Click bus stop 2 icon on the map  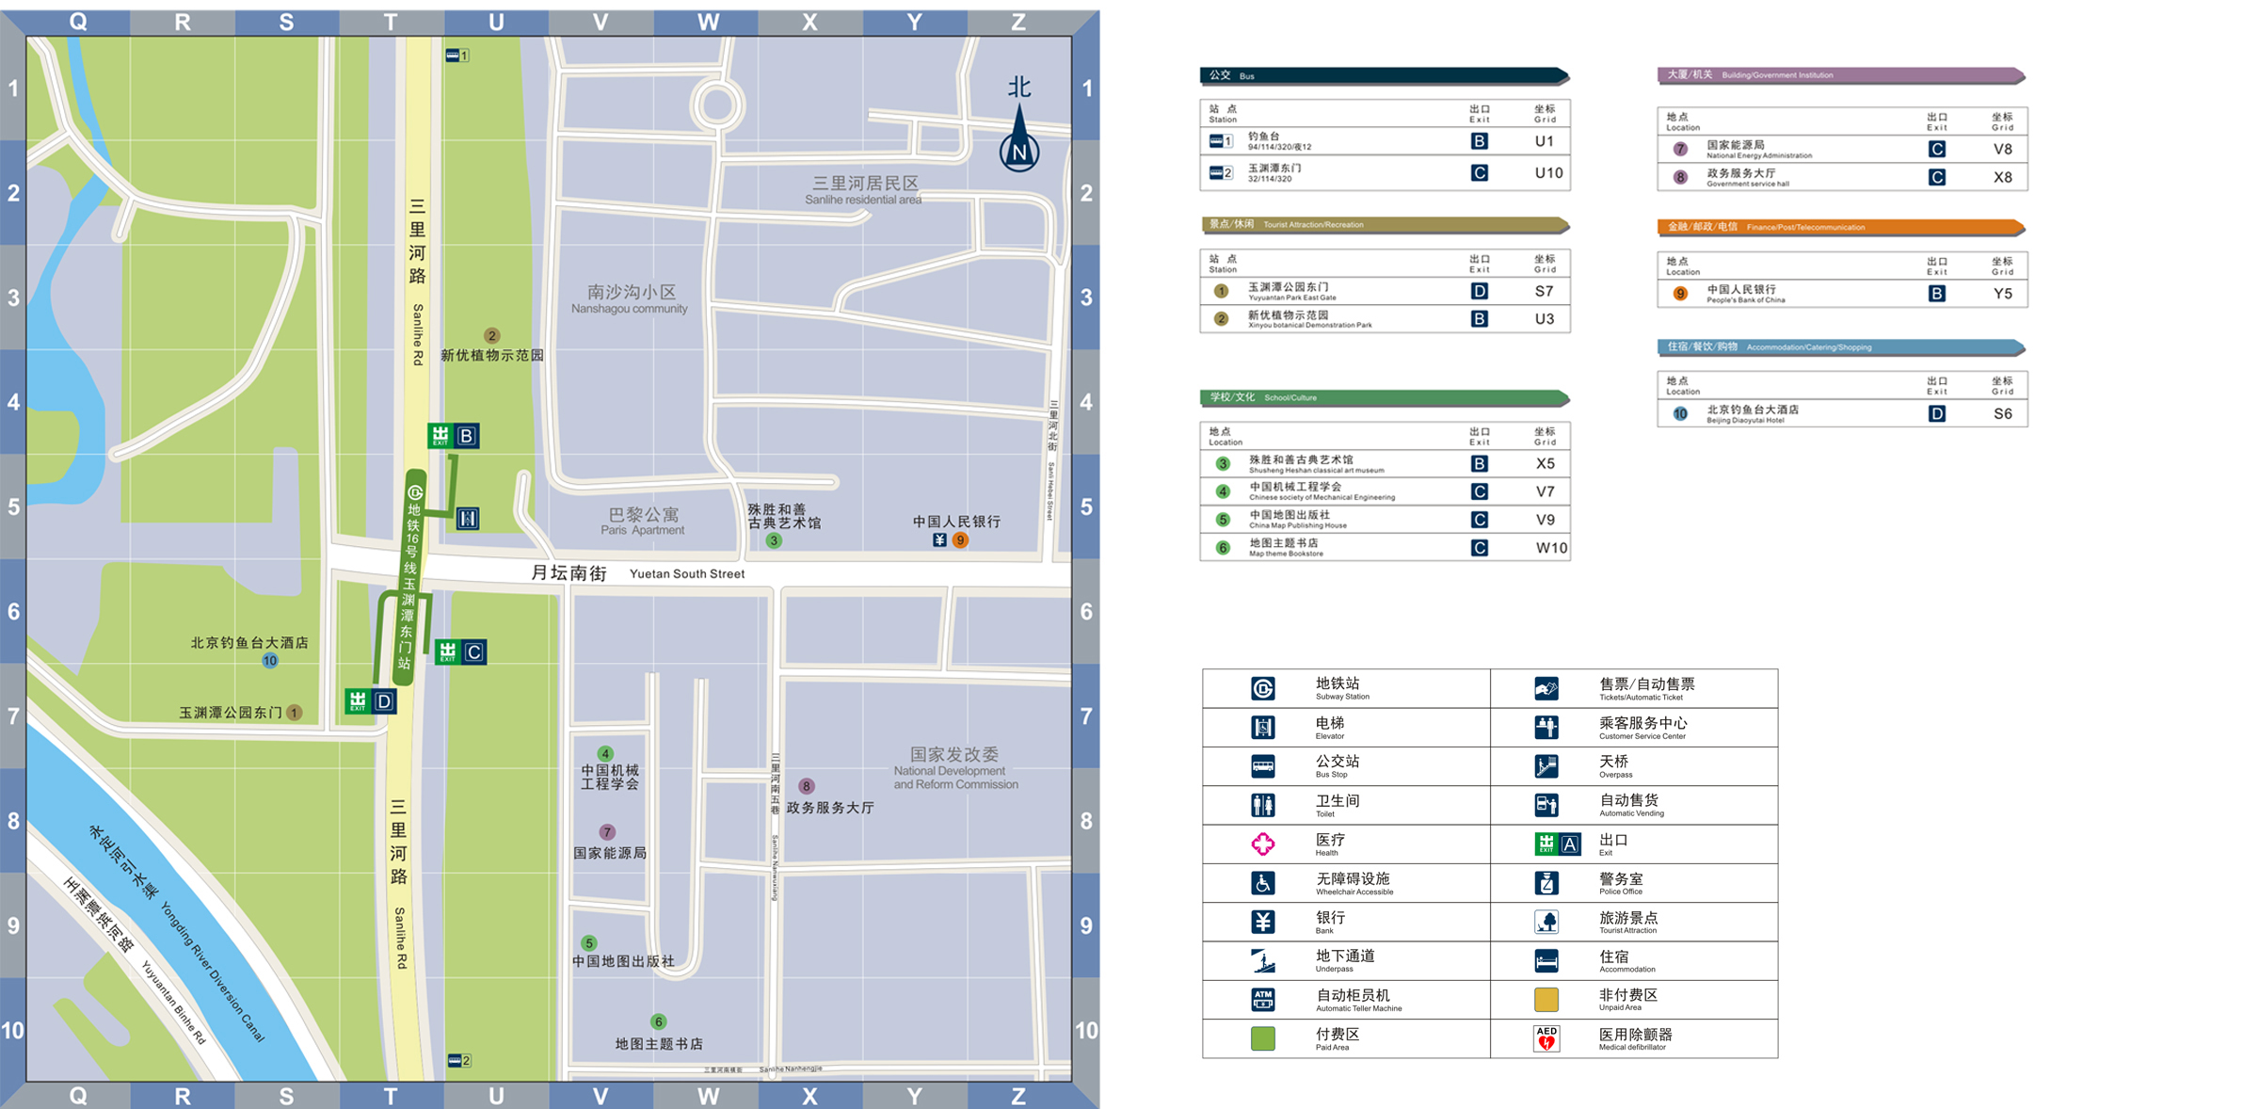pos(459,1061)
